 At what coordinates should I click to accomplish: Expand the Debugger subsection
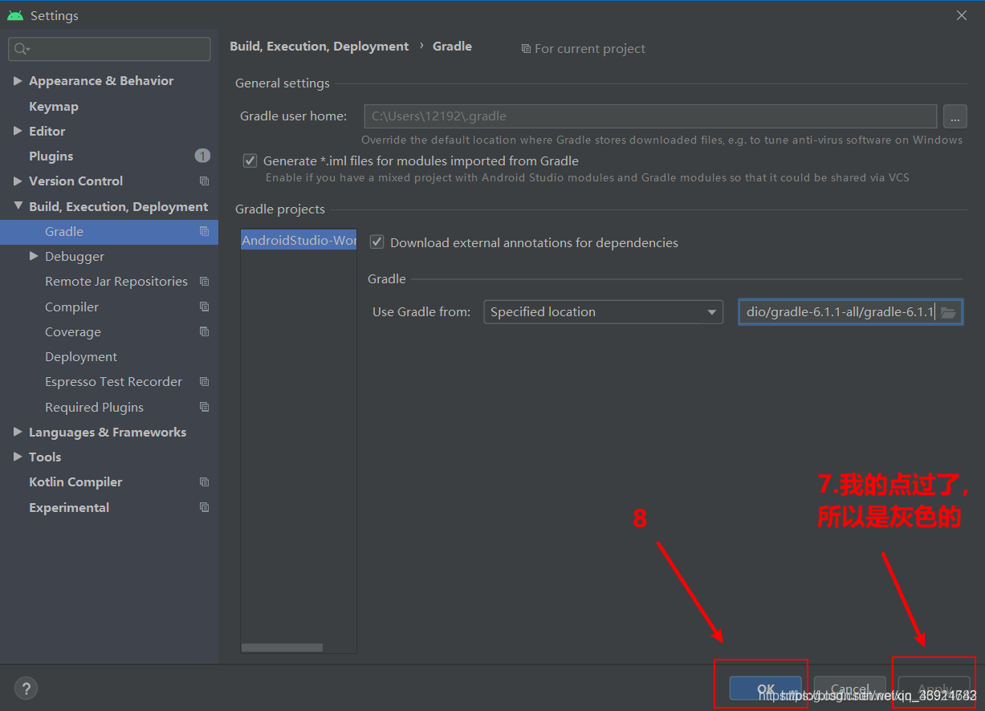34,257
